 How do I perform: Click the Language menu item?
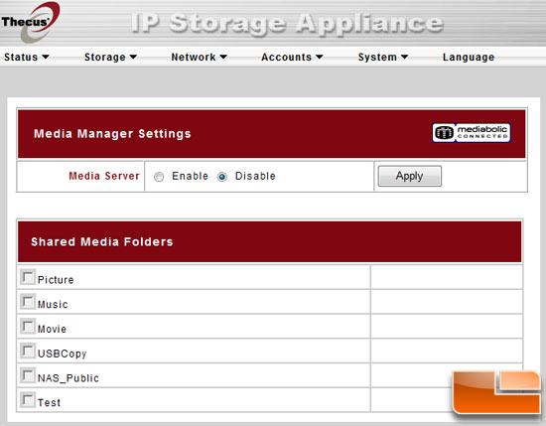[469, 57]
